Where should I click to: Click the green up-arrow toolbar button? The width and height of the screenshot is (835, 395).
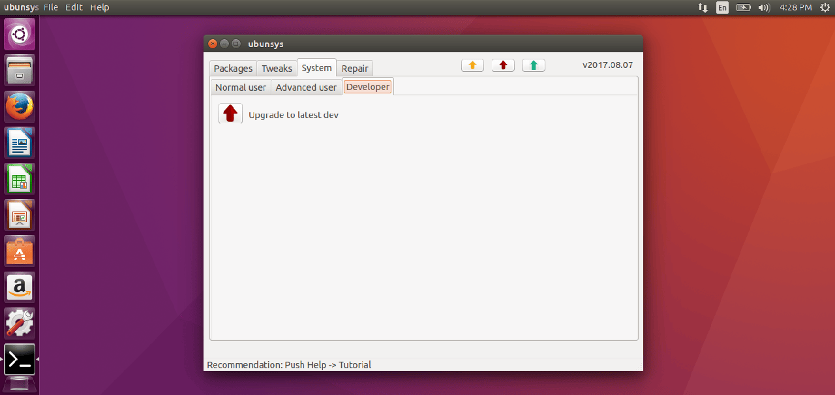coord(534,65)
